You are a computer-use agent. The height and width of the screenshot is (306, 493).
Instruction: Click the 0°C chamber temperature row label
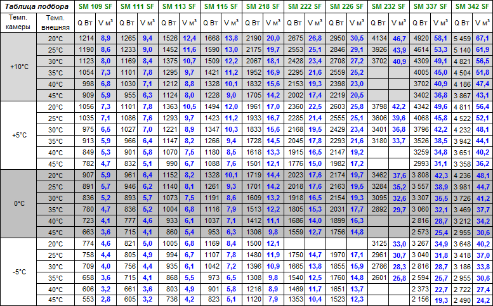pyautogui.click(x=19, y=203)
